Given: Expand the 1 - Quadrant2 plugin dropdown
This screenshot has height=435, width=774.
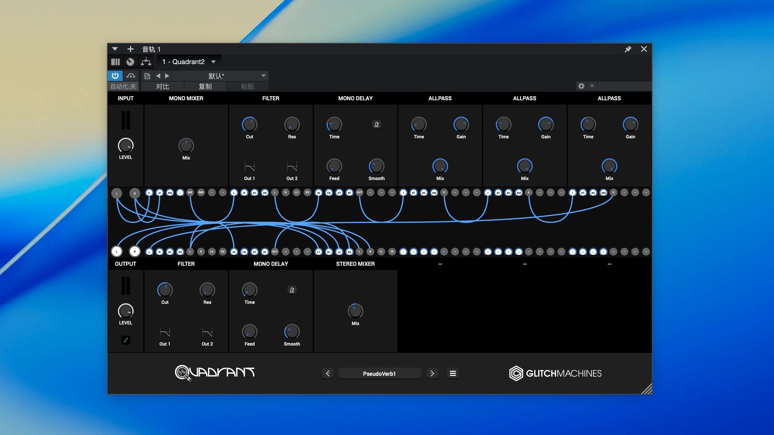Looking at the screenshot, I should pos(214,62).
